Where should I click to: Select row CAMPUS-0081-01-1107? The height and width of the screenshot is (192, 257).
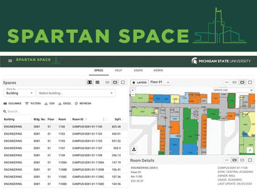click(65, 148)
